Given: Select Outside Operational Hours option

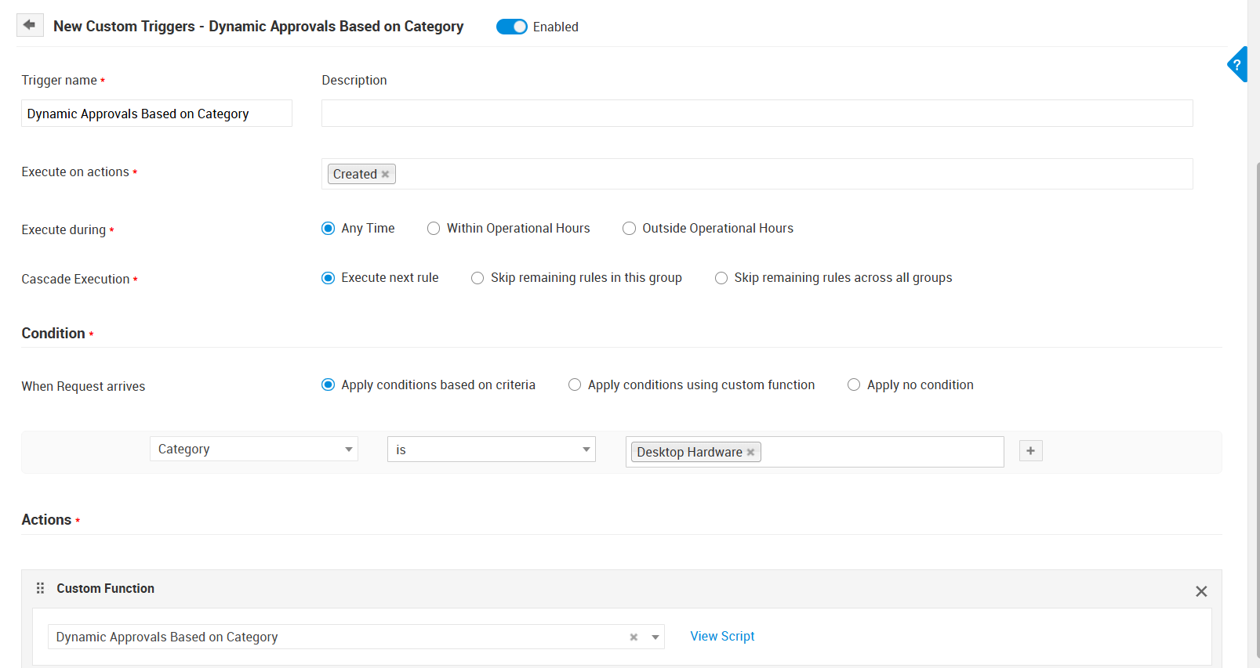Looking at the screenshot, I should (629, 229).
